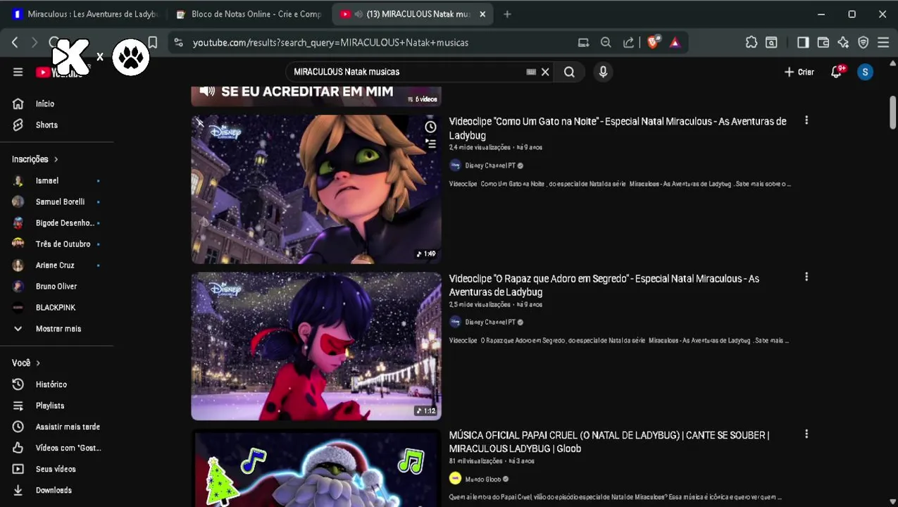This screenshot has width=898, height=507.
Task: Click the cast media icon in address bar
Action: click(583, 42)
